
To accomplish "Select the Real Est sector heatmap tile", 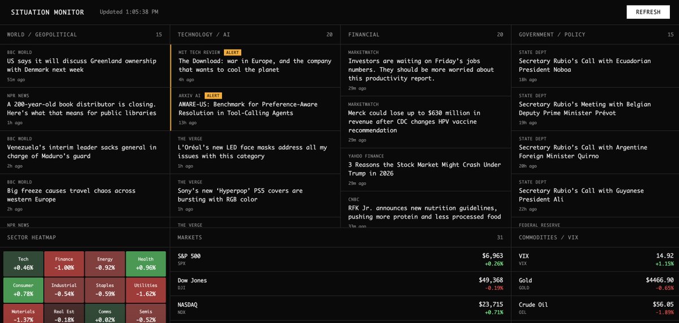I will (64, 314).
